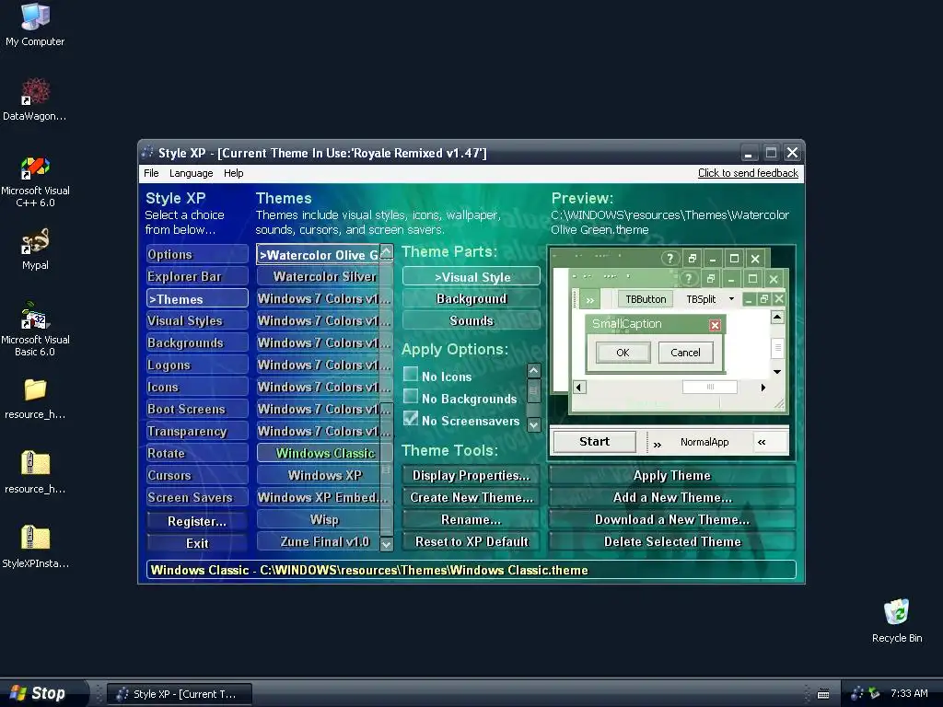Open the Screen Savers section
943x707 pixels.
pos(197,497)
